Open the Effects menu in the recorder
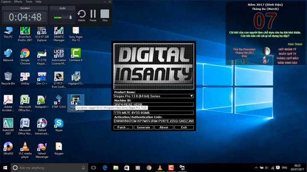This screenshot has height=172, width=307. 18,2
